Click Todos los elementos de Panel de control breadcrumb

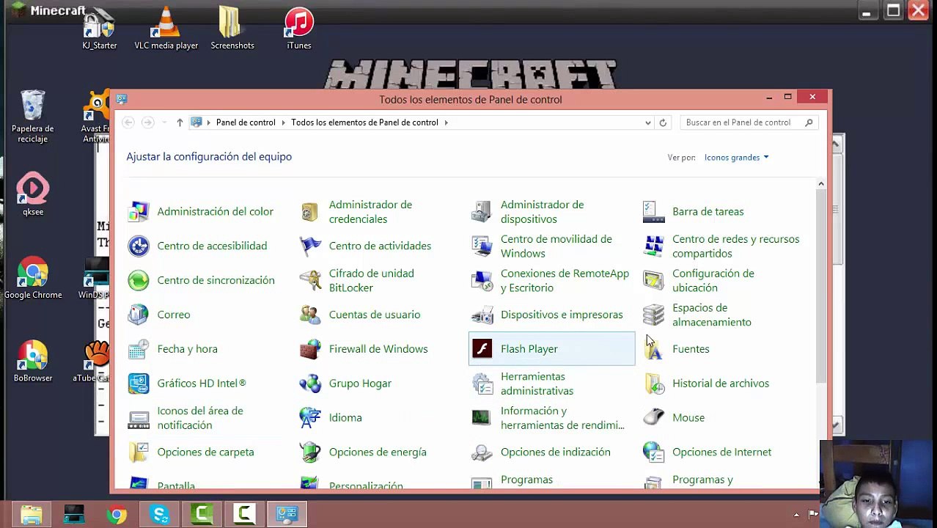click(x=364, y=122)
